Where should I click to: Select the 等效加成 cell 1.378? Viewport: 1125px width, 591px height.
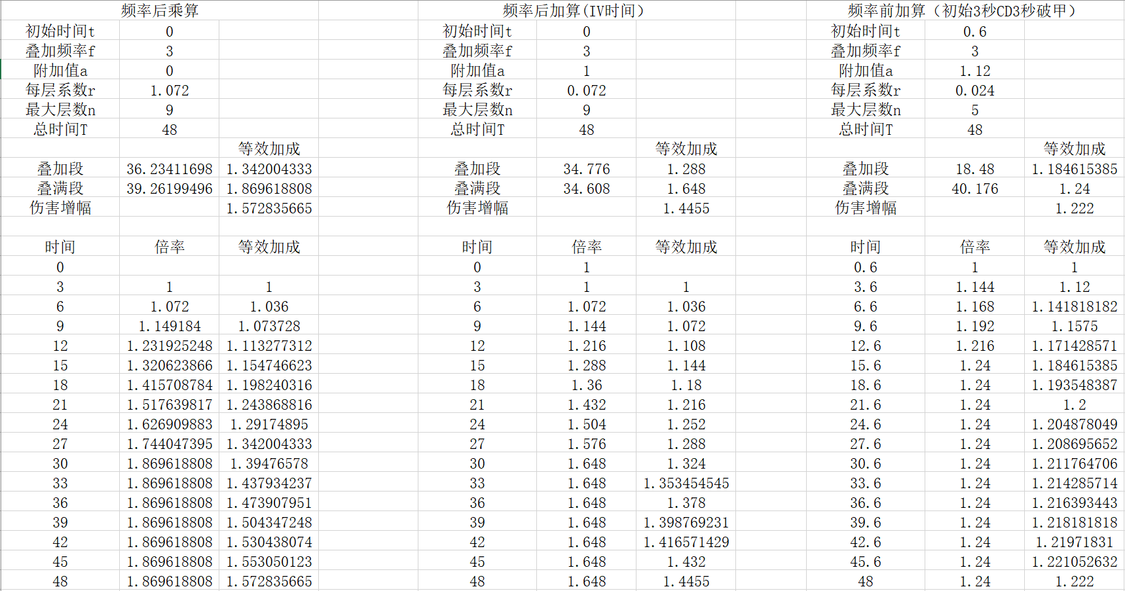[686, 503]
